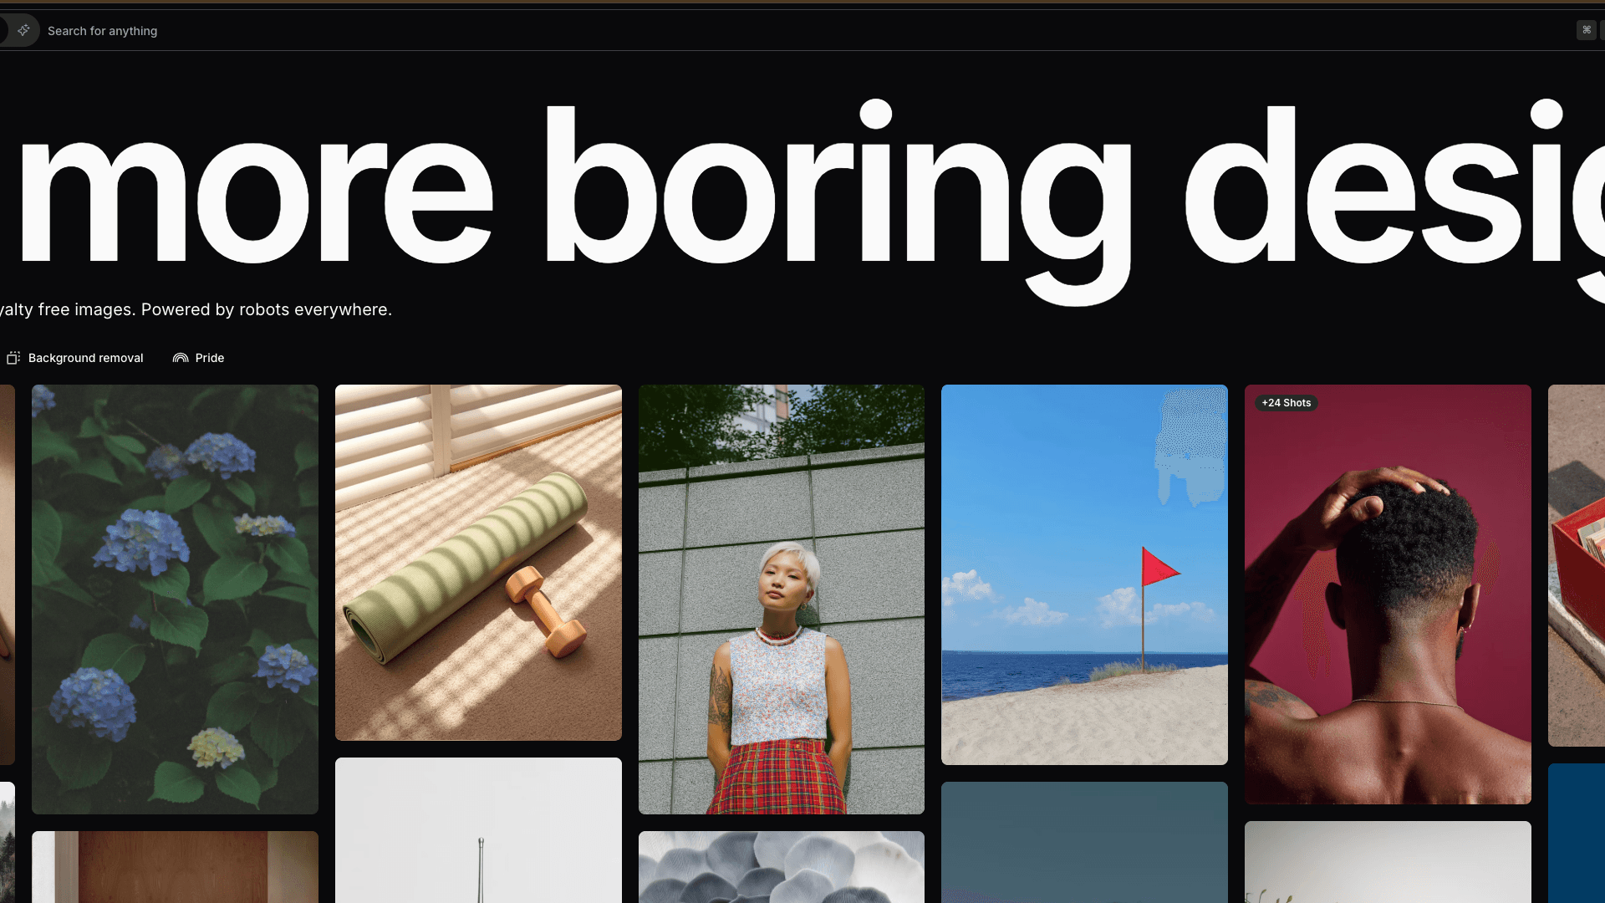
Task: Open the blue hydrangea flowers photo
Action: click(175, 599)
